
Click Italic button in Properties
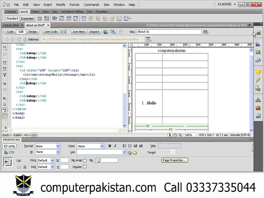[115, 146]
